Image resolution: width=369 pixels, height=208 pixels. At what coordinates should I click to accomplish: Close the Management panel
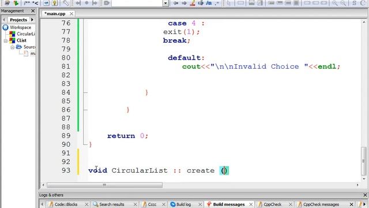(x=33, y=11)
